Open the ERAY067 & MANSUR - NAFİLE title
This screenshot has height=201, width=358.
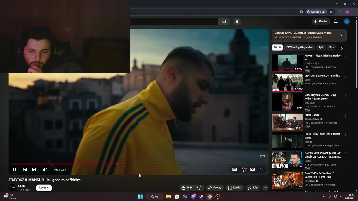pyautogui.click(x=322, y=76)
